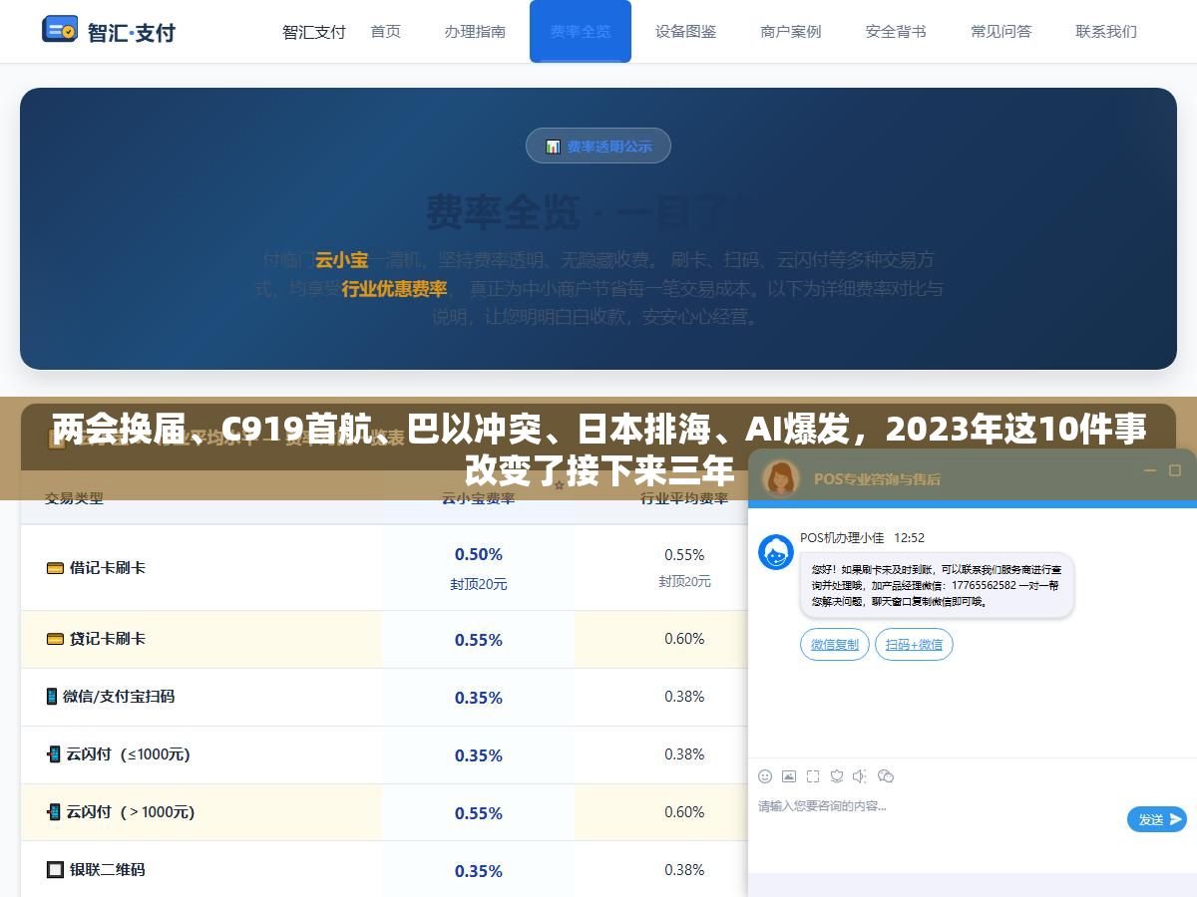Click 封顶20元 under the 0.50% rate
Screen dimensions: 1197x897
coord(479,584)
